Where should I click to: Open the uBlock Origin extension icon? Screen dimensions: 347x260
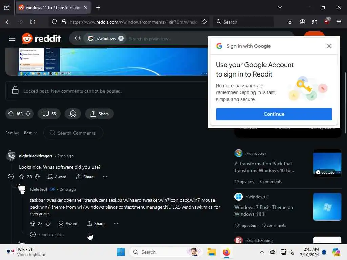click(x=327, y=21)
